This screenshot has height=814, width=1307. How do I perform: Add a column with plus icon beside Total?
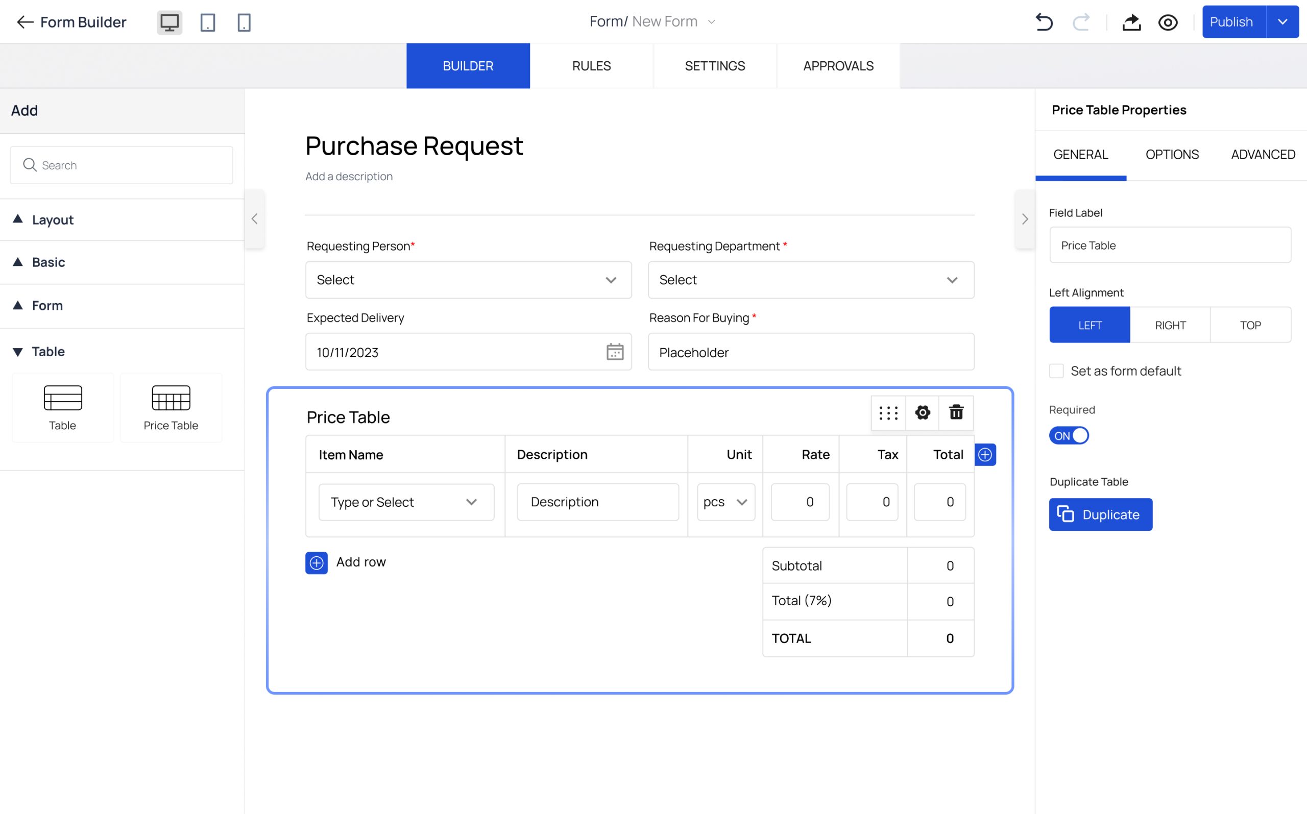[x=985, y=455]
